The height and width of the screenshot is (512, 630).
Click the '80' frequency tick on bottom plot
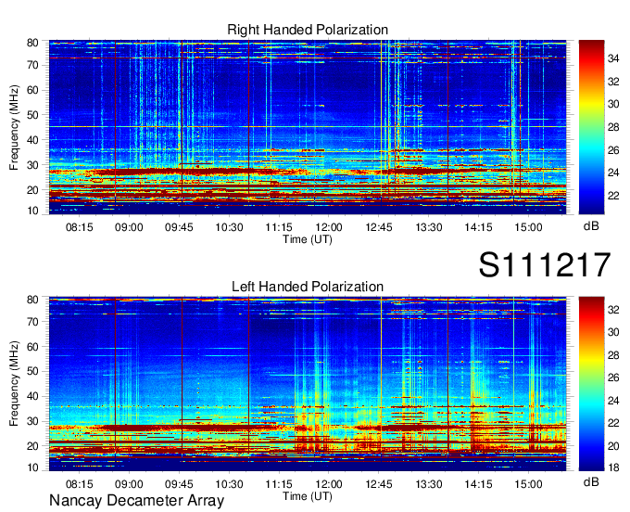tap(32, 300)
